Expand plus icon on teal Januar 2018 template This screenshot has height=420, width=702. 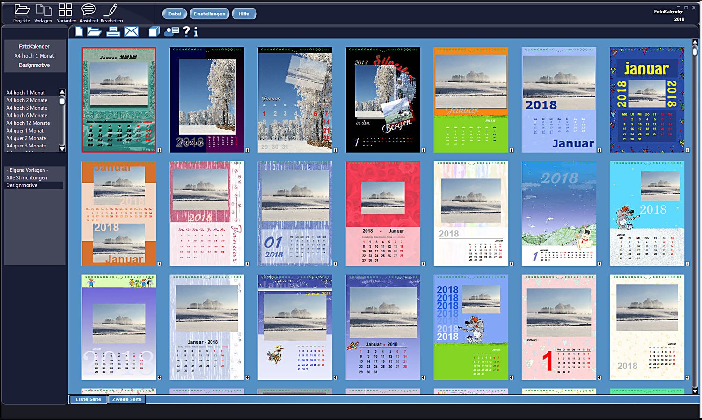click(x=159, y=150)
